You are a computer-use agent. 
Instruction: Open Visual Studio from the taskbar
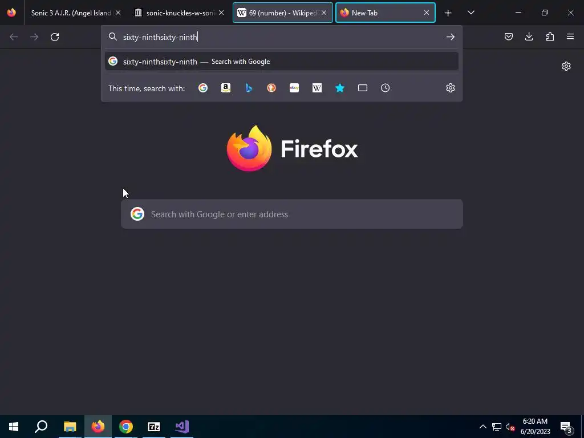pos(182,427)
